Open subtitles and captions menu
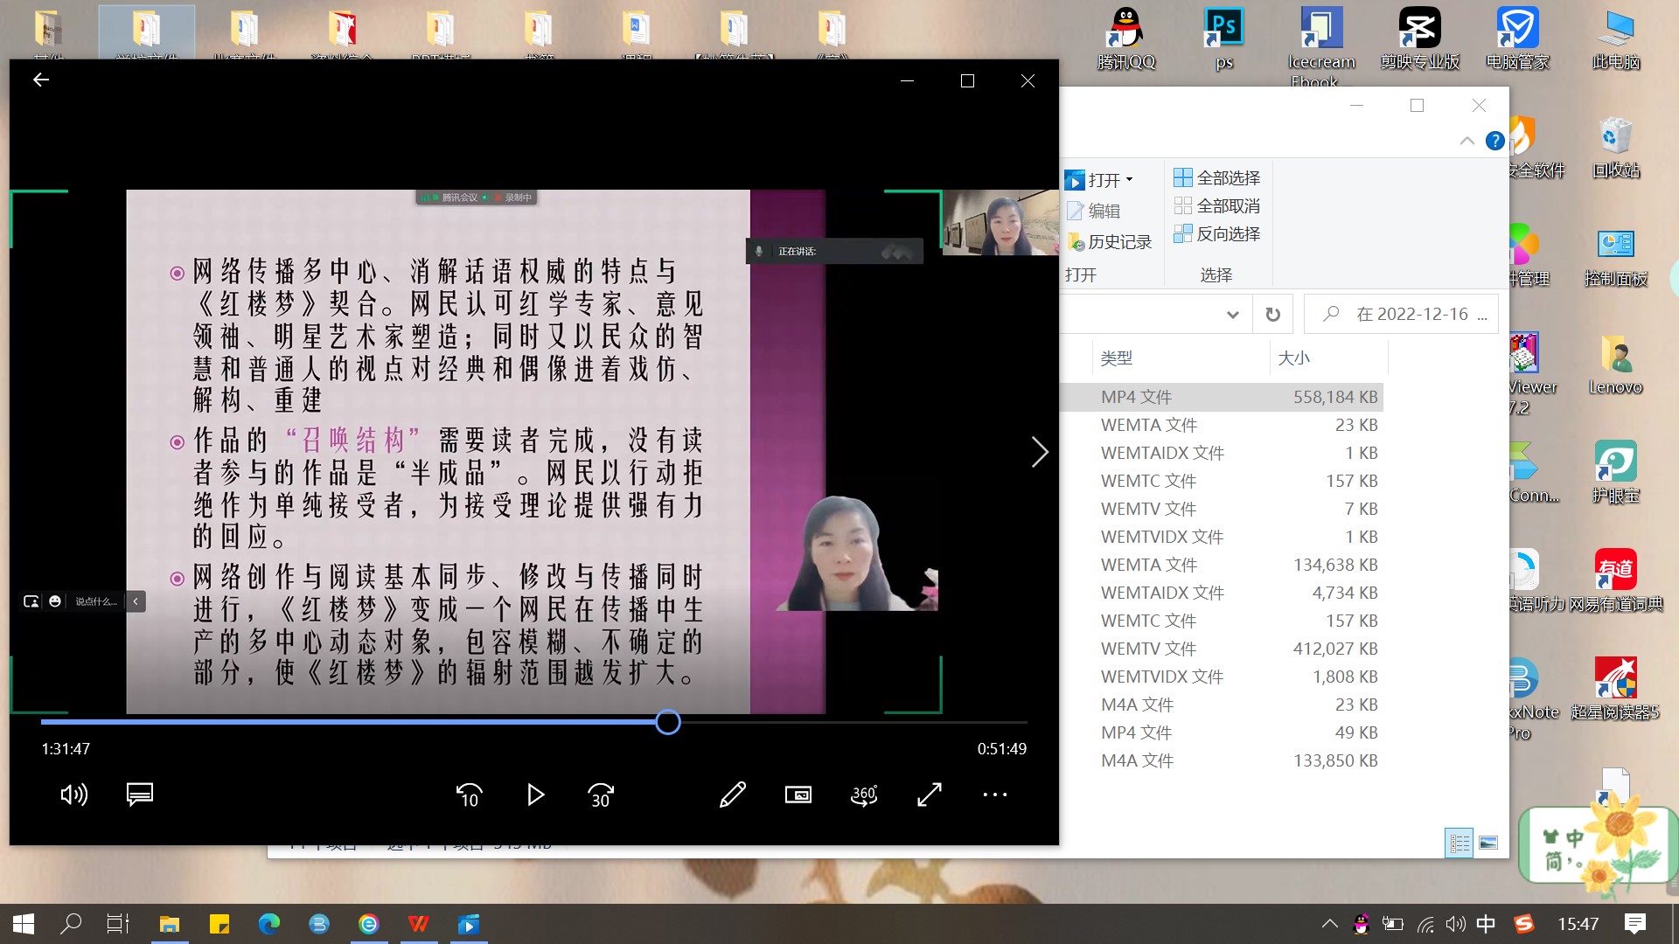 click(x=140, y=795)
